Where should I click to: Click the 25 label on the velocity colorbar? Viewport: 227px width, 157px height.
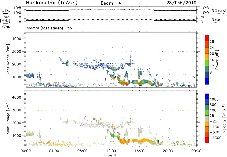pos(212,116)
